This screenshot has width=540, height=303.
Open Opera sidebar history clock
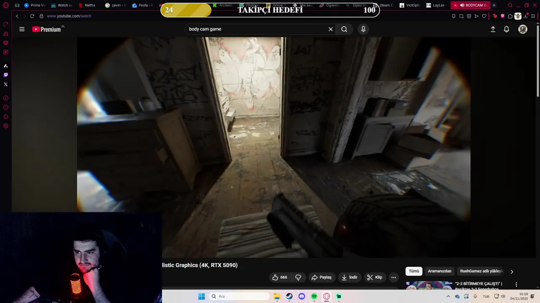point(5,107)
